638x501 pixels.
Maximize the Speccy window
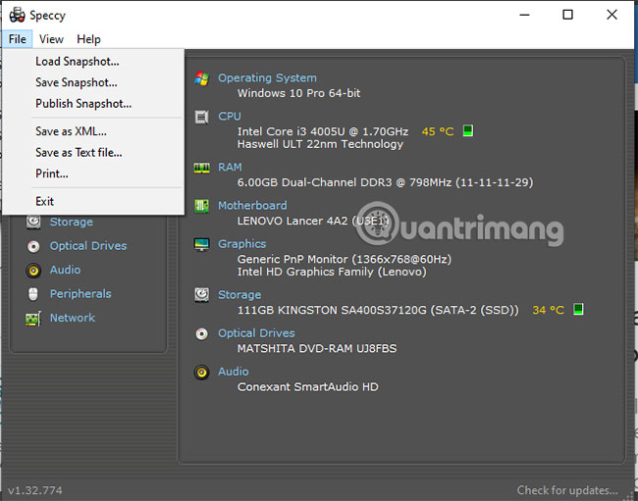click(x=567, y=15)
